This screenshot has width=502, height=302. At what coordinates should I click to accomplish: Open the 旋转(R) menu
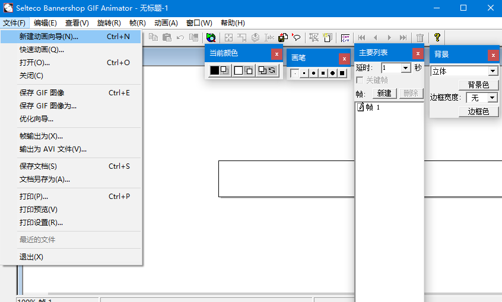click(x=109, y=23)
